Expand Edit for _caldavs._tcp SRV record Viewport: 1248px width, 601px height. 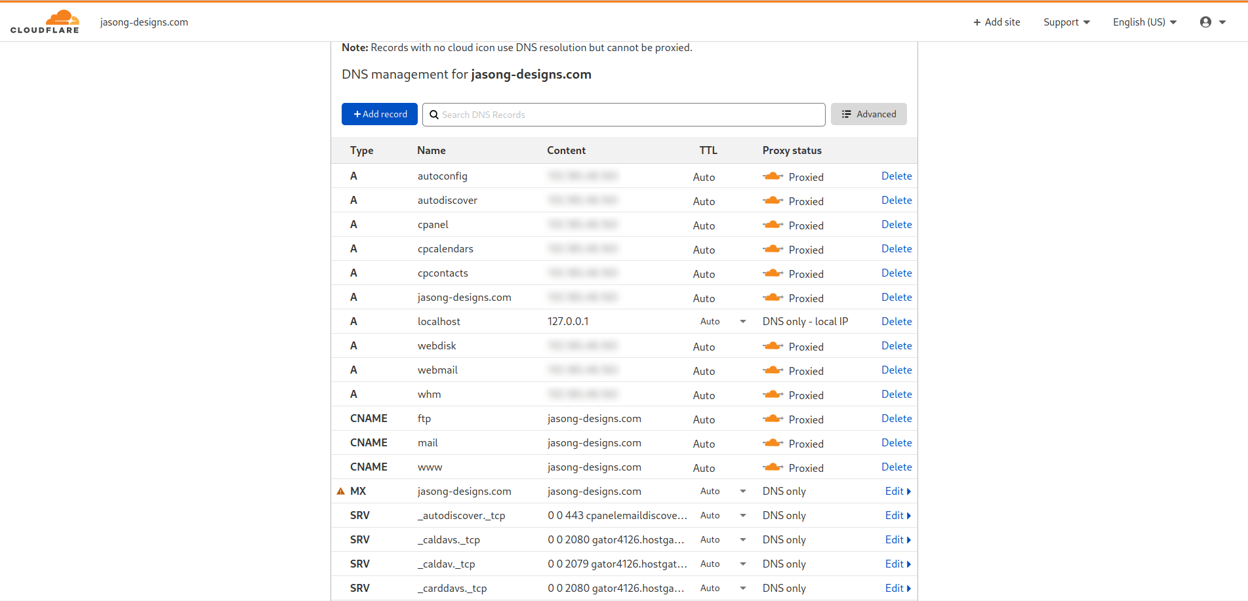point(898,539)
